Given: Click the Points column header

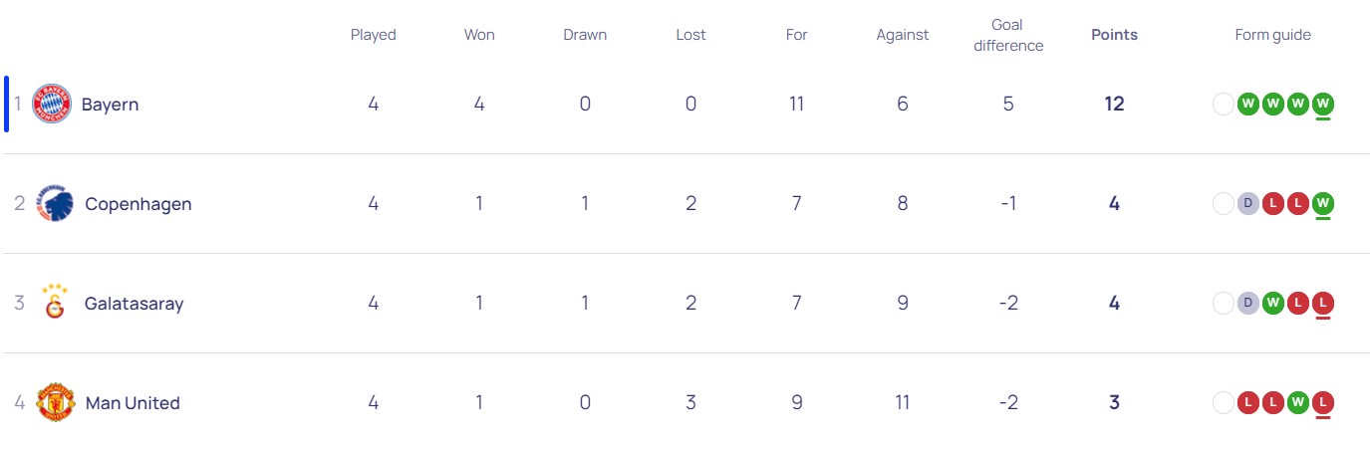Looking at the screenshot, I should tap(1114, 35).
